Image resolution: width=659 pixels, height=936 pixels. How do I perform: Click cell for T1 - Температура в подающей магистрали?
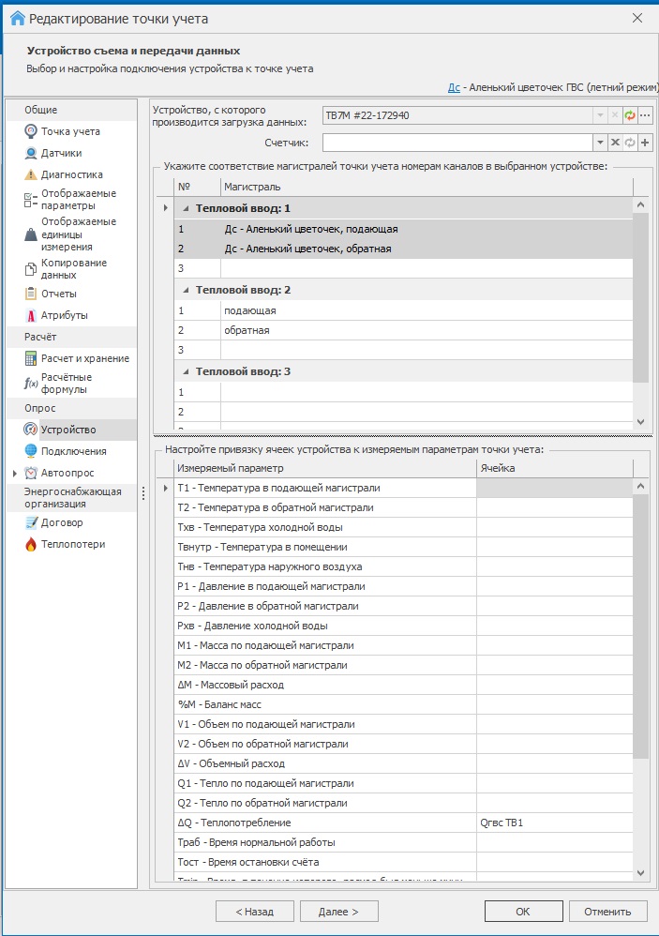[x=555, y=488]
